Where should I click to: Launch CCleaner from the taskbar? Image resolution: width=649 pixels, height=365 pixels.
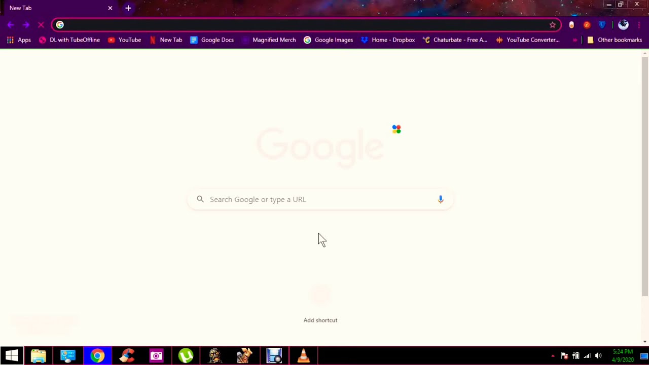(x=127, y=355)
